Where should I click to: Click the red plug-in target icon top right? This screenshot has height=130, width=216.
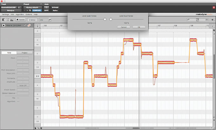[x=214, y=7]
